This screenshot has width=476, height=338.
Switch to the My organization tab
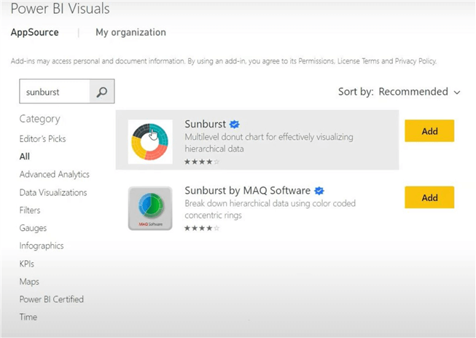(x=130, y=33)
